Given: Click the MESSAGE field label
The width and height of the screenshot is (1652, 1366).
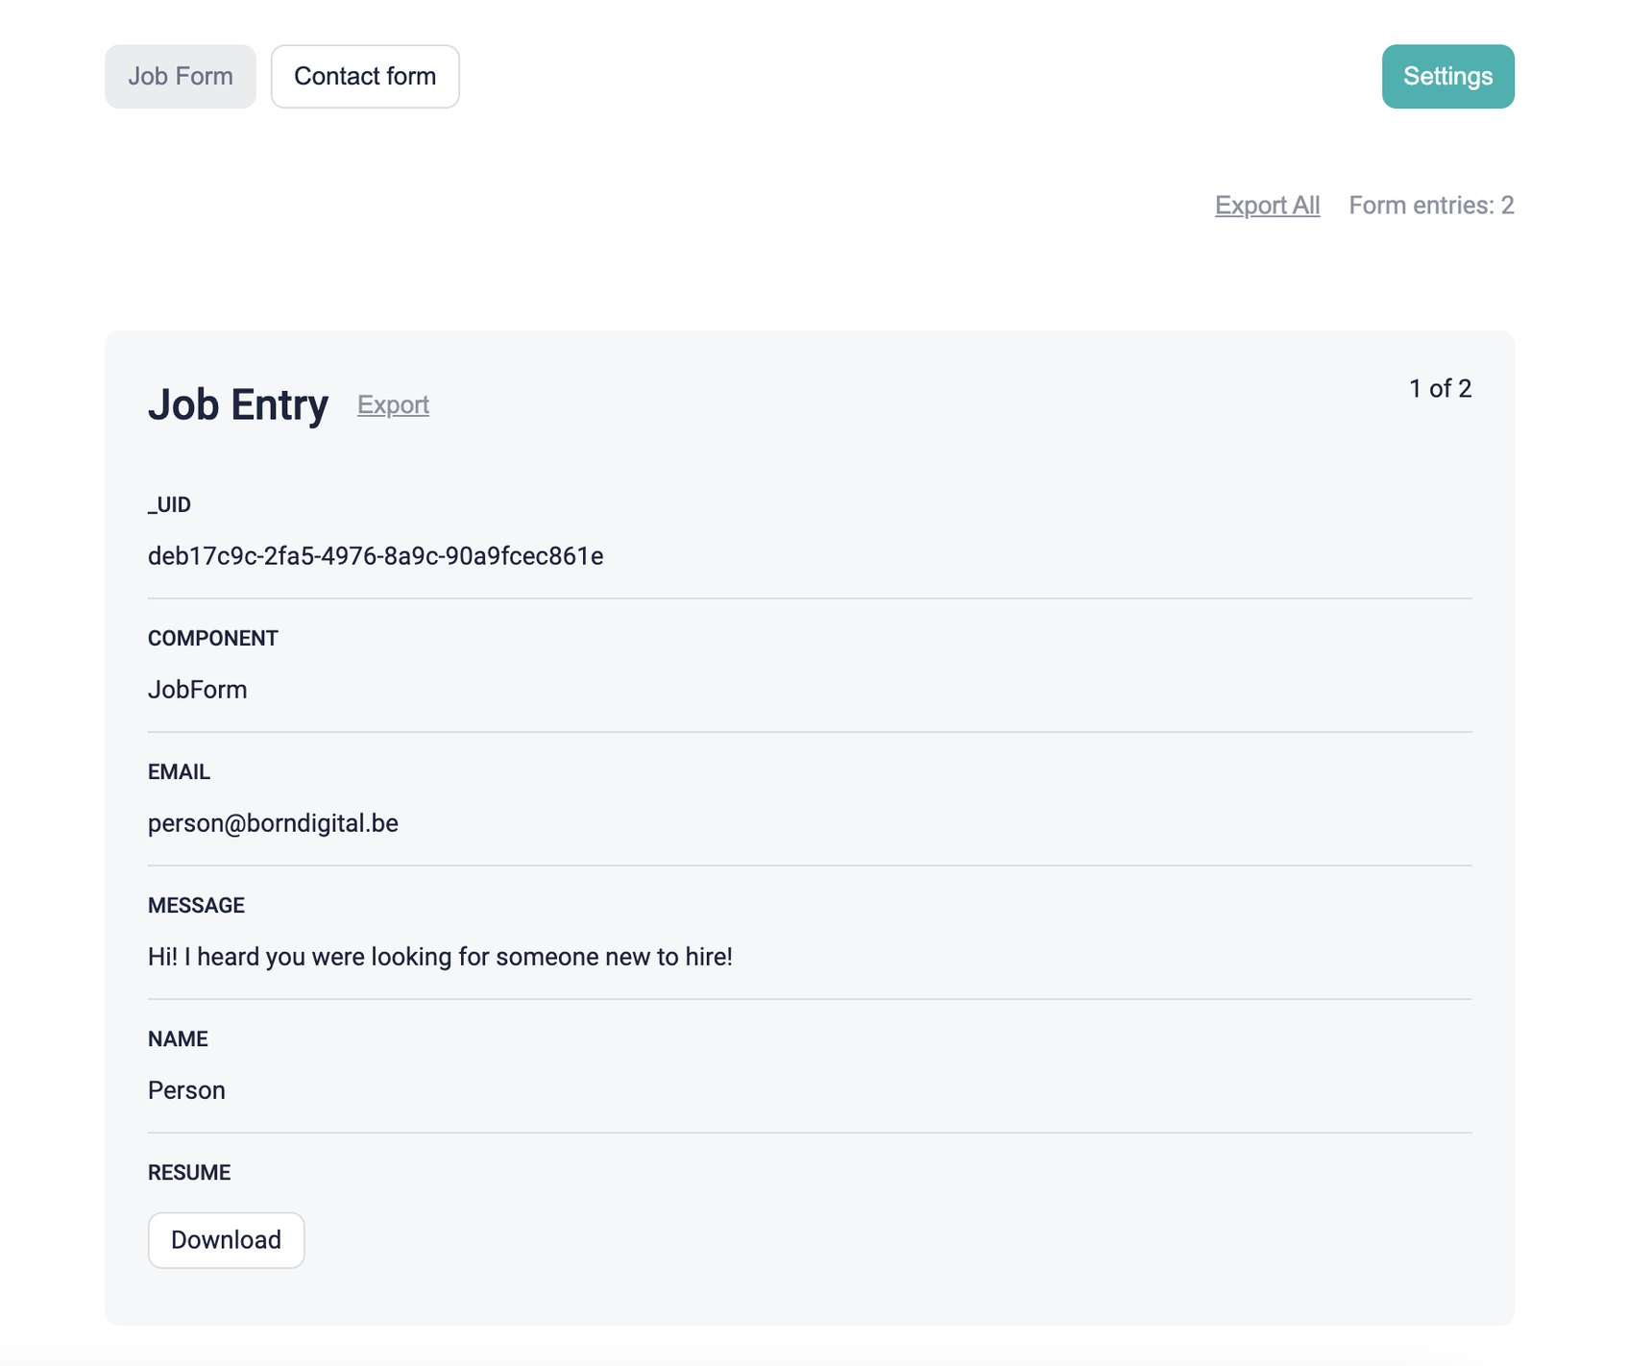Looking at the screenshot, I should click(196, 906).
